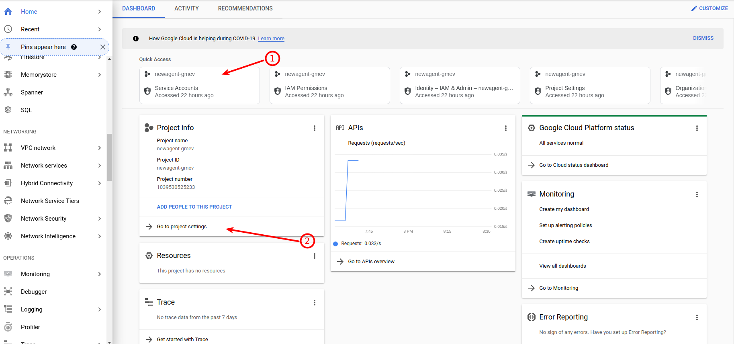Go to project settings link
The image size is (734, 344).
pos(182,227)
